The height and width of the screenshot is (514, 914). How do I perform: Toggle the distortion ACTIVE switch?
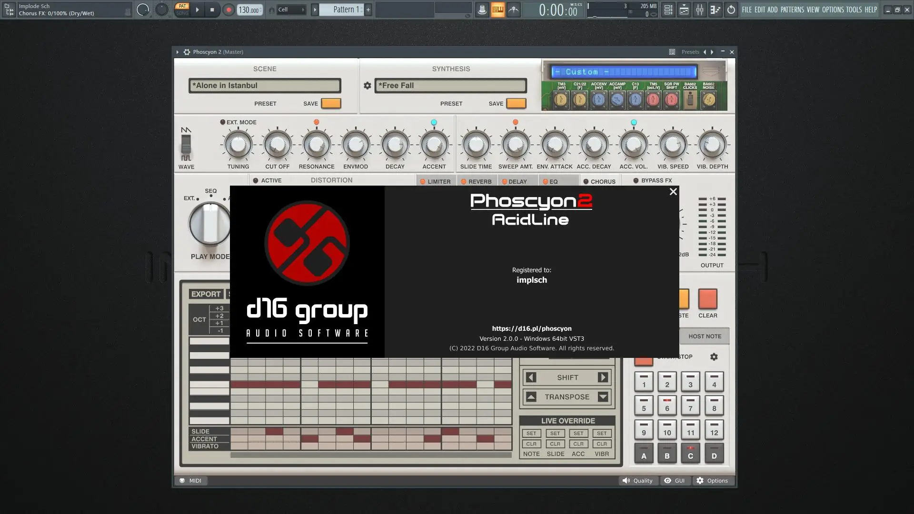click(256, 180)
